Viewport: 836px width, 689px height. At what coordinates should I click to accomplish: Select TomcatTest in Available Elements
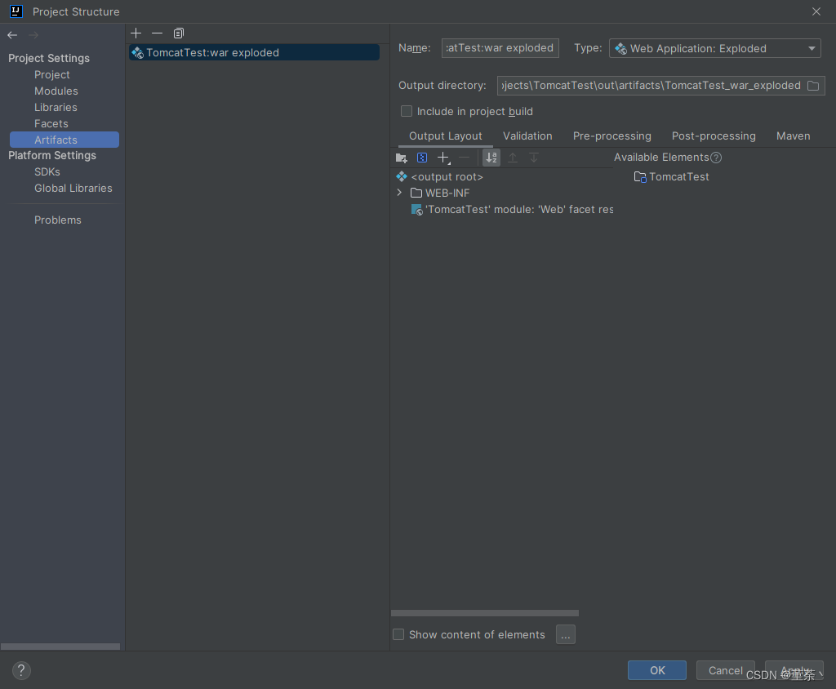[671, 176]
